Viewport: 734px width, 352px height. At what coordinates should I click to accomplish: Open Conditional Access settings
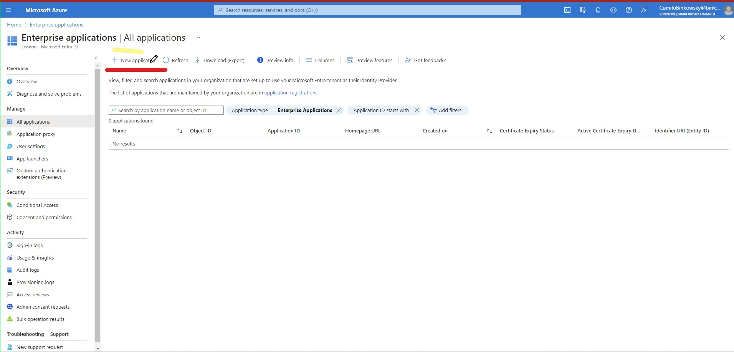tap(37, 205)
